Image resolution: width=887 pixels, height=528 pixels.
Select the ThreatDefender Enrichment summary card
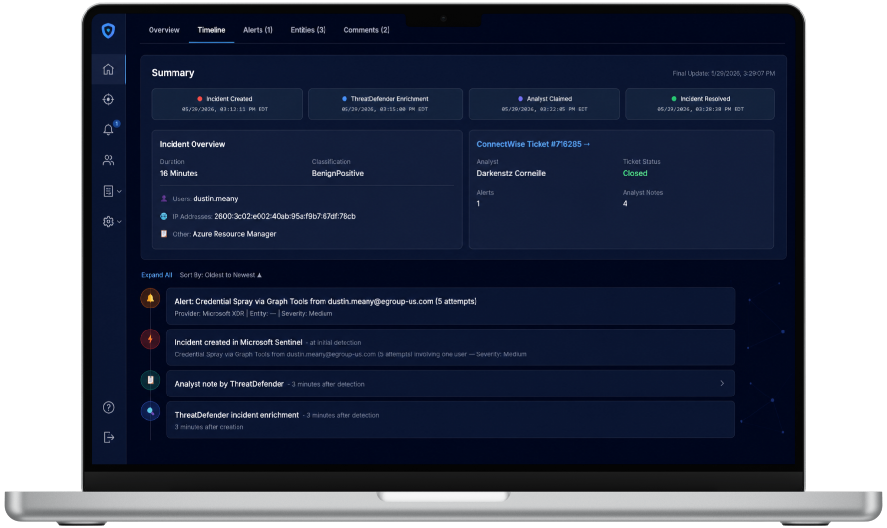[385, 104]
